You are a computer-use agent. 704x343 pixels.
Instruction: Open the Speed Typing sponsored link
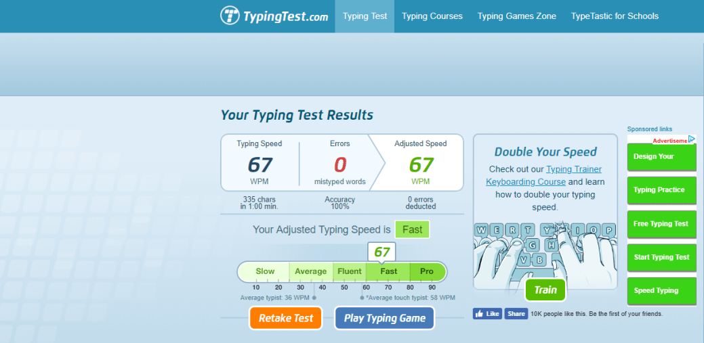[661, 291]
